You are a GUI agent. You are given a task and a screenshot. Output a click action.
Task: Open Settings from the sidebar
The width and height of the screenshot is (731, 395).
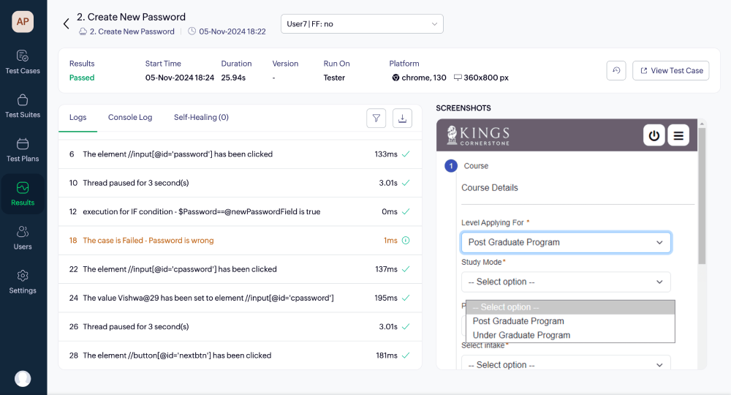point(23,282)
